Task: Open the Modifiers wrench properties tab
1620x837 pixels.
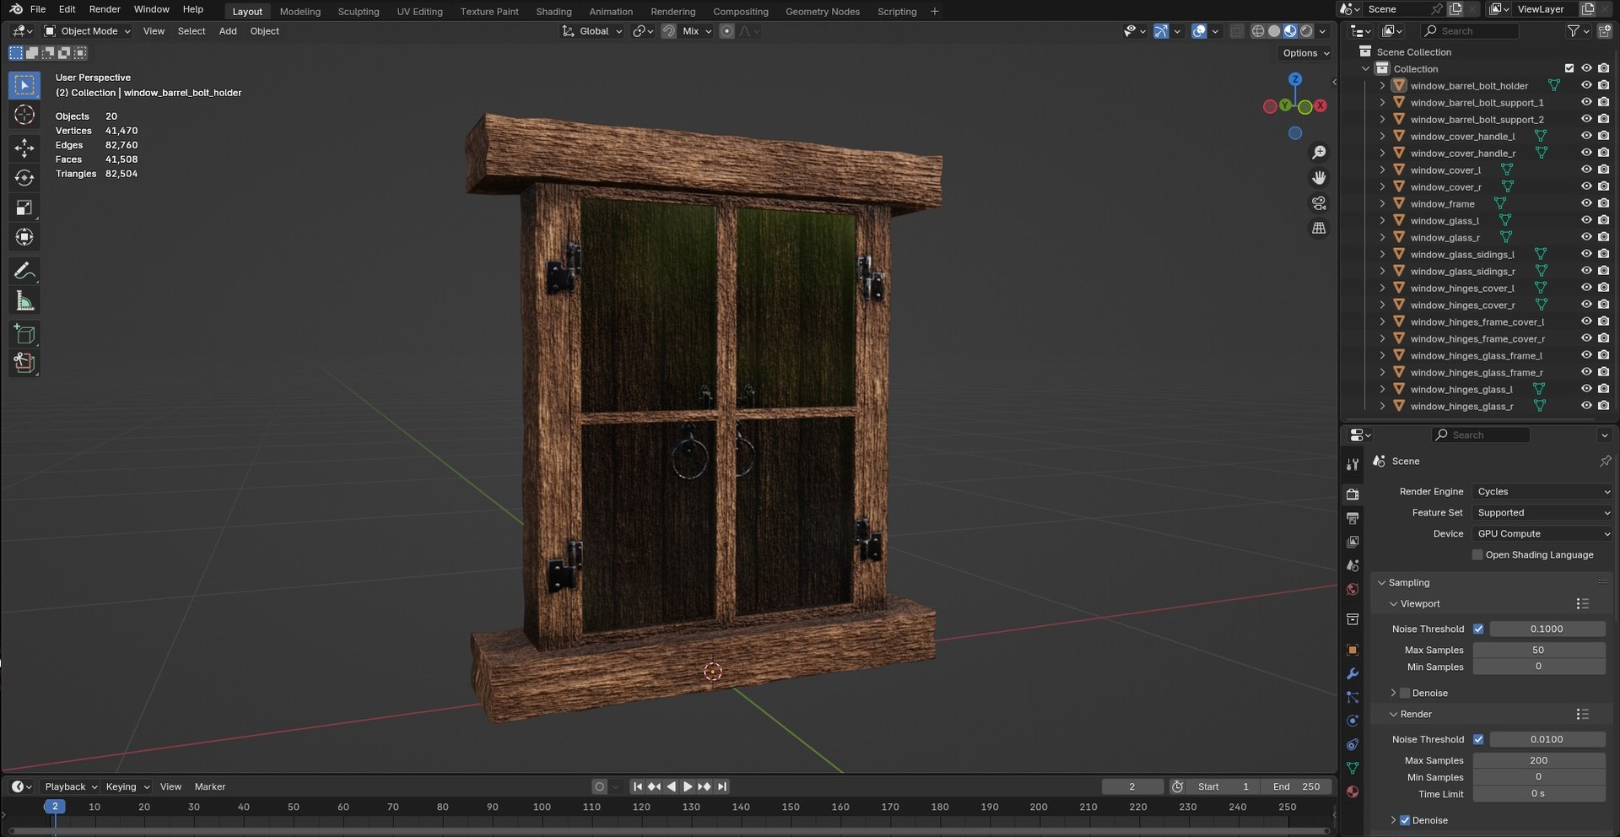Action: click(1353, 674)
